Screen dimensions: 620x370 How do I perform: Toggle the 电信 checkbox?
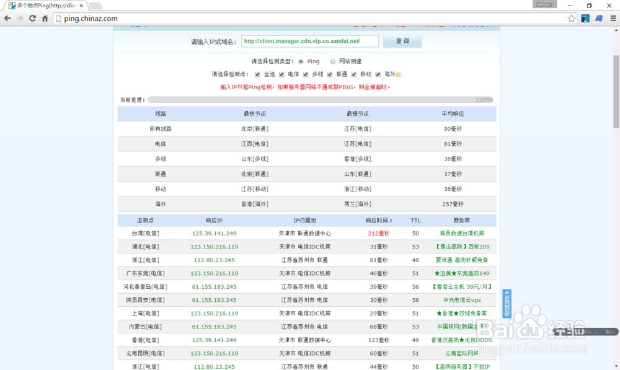[x=281, y=74]
